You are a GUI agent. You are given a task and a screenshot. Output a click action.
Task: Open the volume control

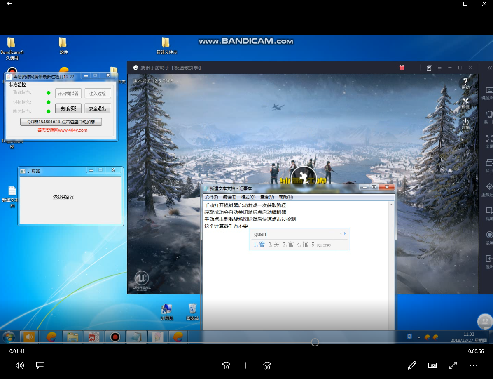(x=19, y=365)
